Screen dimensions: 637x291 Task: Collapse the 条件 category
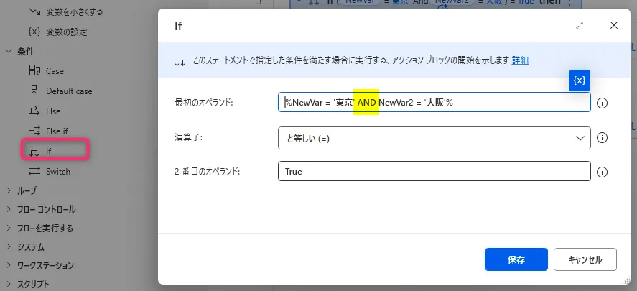pyautogui.click(x=9, y=51)
